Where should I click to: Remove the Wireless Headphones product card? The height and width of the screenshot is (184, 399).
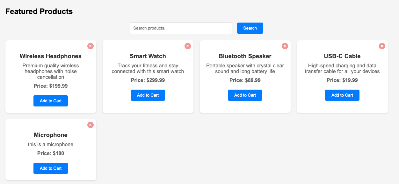[x=90, y=46]
